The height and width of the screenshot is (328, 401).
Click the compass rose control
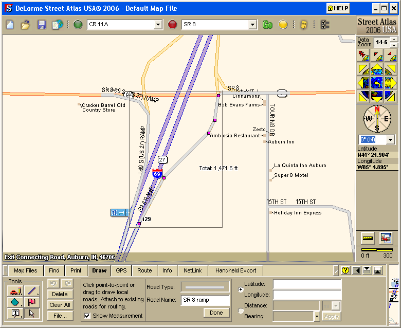pos(377,119)
